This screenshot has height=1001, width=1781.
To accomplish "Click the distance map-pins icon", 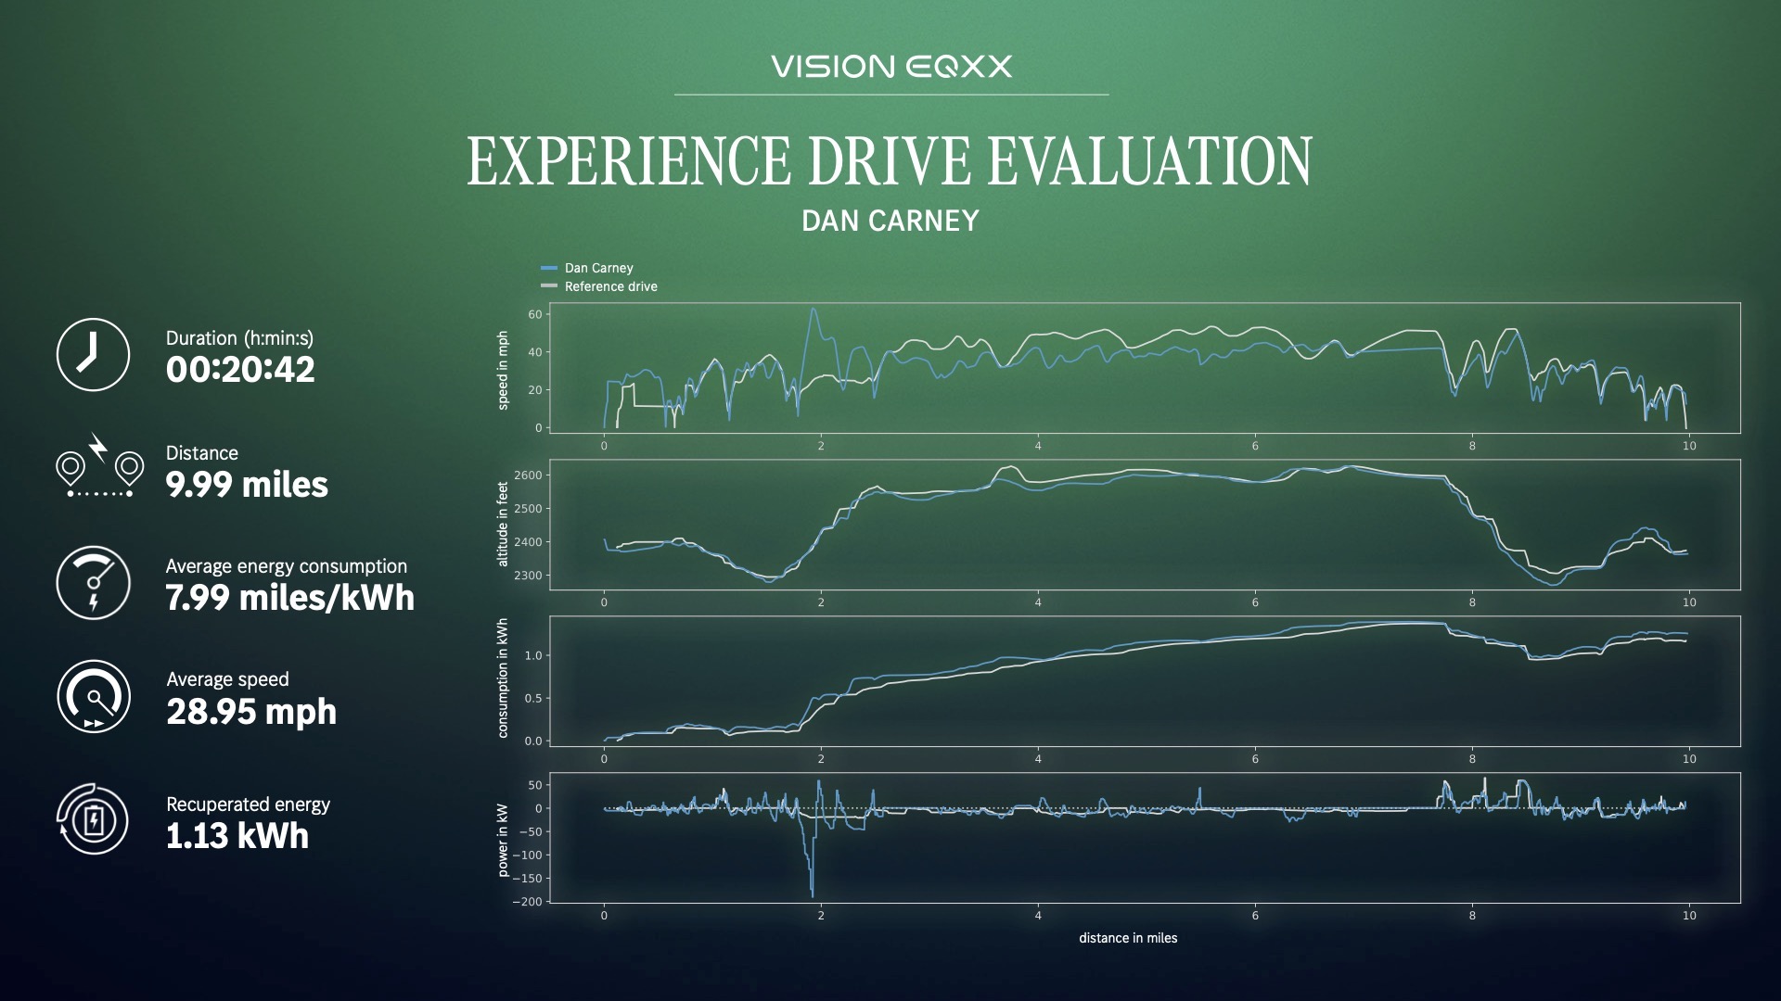I will pyautogui.click(x=99, y=467).
